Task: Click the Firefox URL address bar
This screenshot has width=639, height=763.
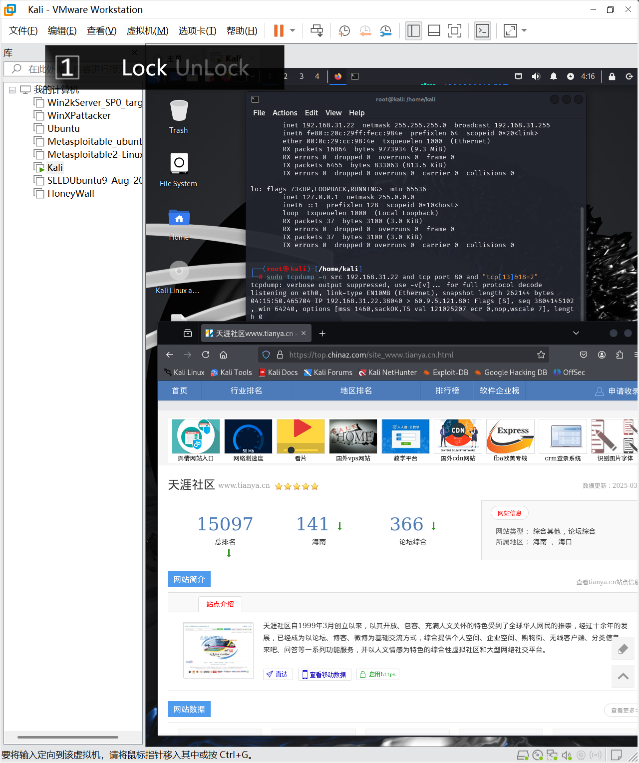Action: (x=404, y=355)
